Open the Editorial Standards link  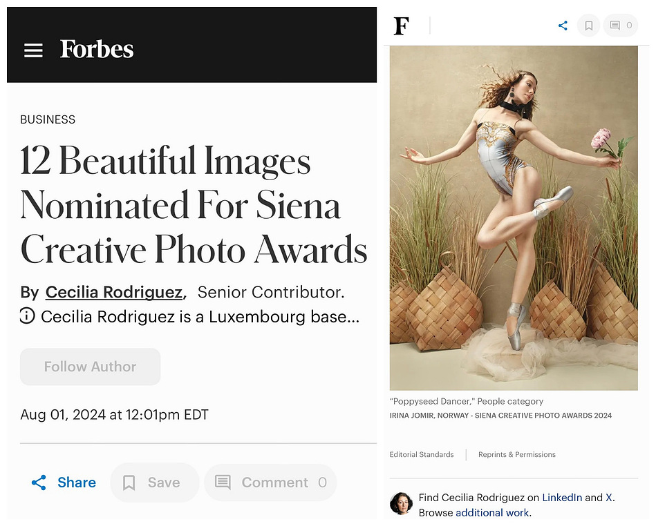tap(421, 455)
